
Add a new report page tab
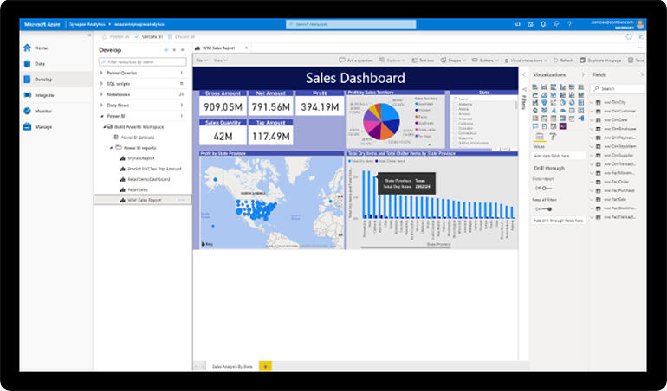[265, 366]
